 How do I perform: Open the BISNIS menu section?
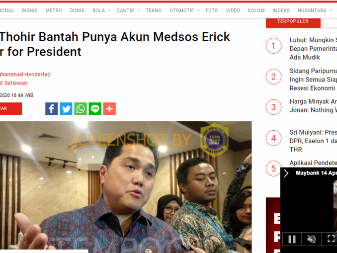(30, 10)
